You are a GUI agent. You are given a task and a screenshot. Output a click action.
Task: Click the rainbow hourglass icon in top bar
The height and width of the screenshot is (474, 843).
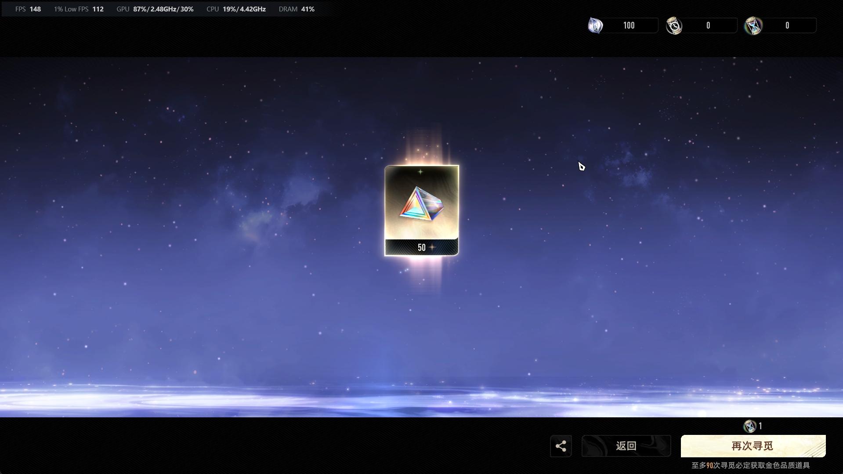[x=753, y=25]
